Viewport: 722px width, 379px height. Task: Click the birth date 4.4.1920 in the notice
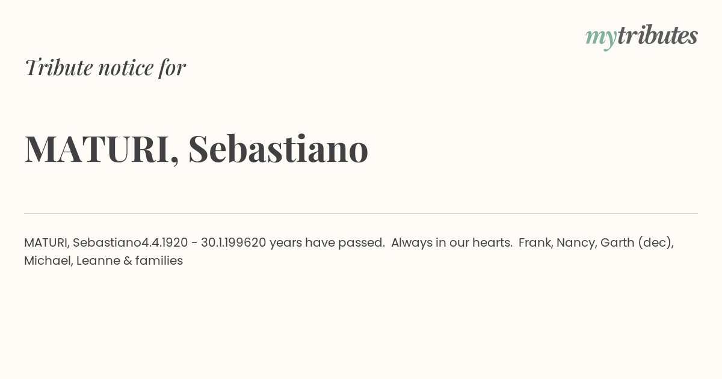click(165, 243)
